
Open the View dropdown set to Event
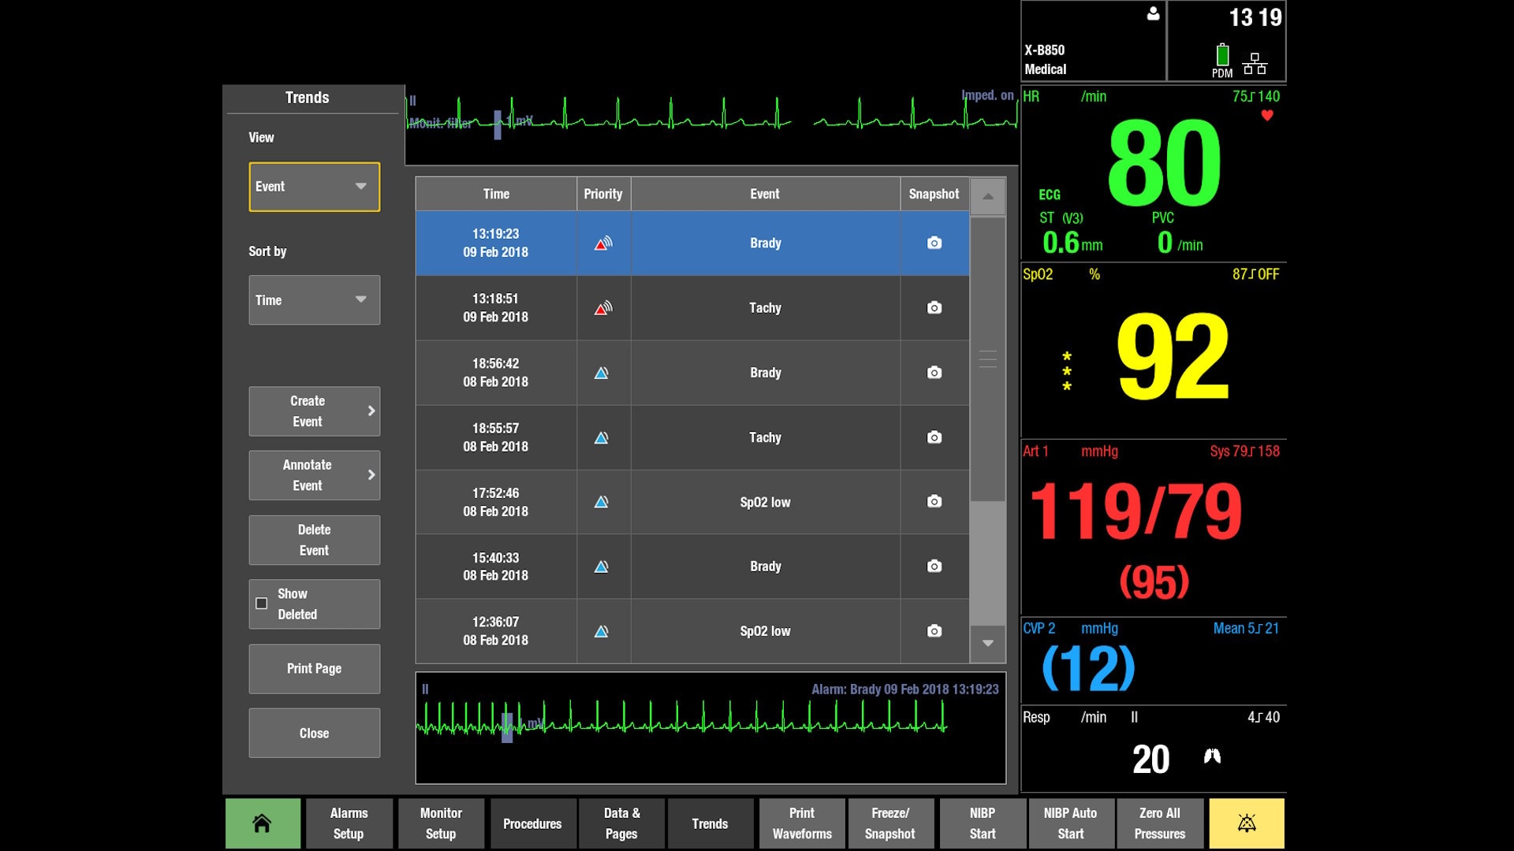[x=315, y=187]
